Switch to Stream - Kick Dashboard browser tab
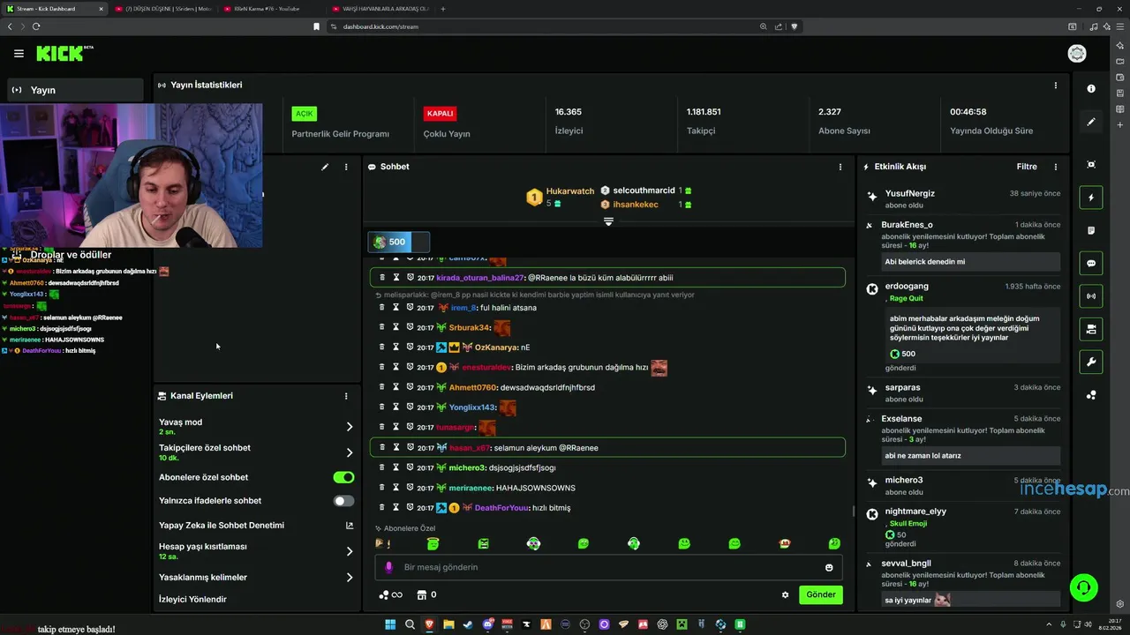This screenshot has height=635, width=1130. [53, 9]
